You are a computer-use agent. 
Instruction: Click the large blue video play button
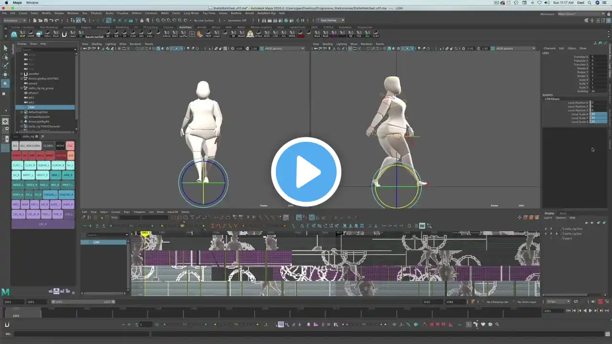306,172
